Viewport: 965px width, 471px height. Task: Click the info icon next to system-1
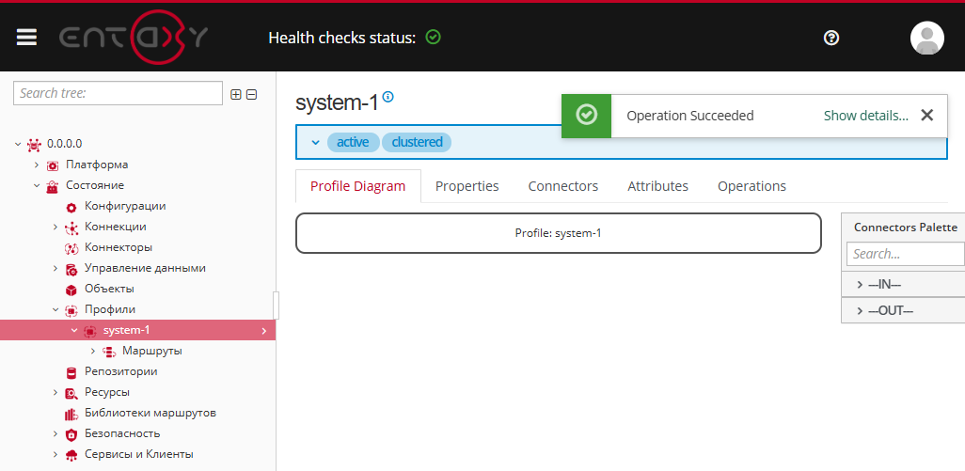point(388,97)
